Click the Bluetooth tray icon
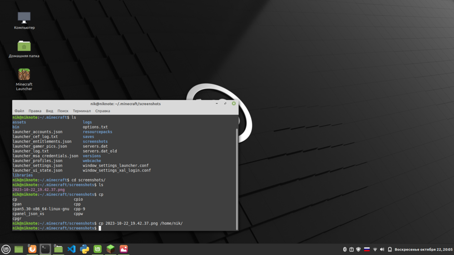Screen dimensions: 454x255 click(345, 249)
